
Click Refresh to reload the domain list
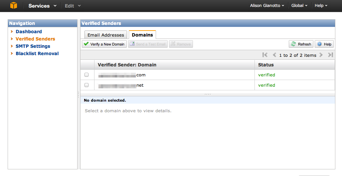pyautogui.click(x=301, y=44)
